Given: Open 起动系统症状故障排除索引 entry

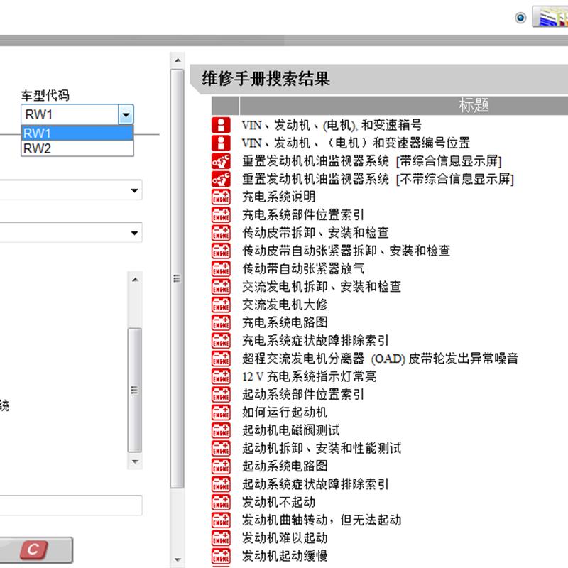Looking at the screenshot, I should point(315,484).
